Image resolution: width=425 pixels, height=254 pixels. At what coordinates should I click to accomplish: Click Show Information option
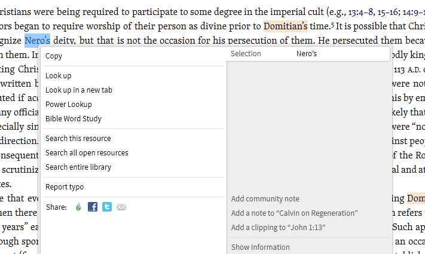click(261, 247)
